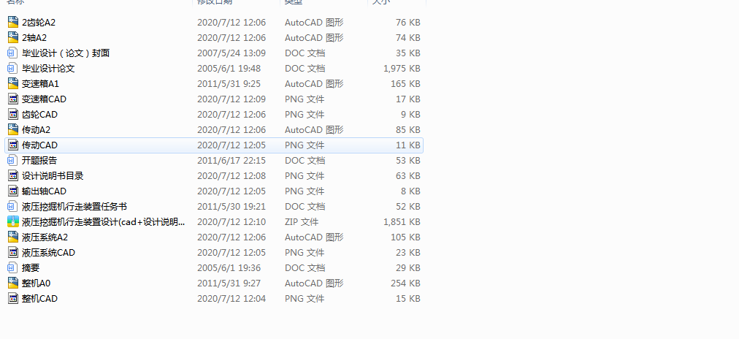Click the 整机A0 AutoCAD file icon
739x339 pixels.
13,283
